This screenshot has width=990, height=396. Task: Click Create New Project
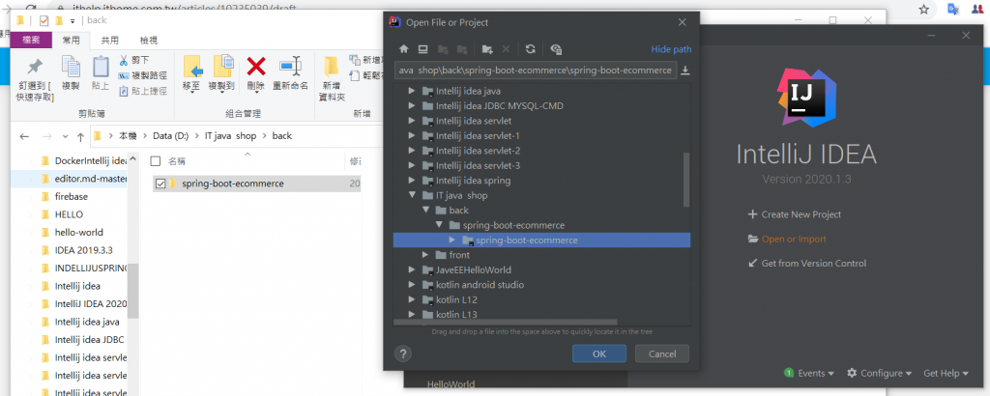[x=795, y=214]
